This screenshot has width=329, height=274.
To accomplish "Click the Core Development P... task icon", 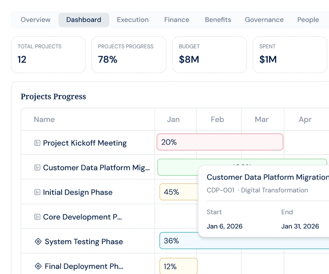I will 37,217.
